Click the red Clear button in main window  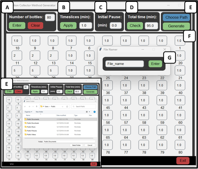coord(35,26)
